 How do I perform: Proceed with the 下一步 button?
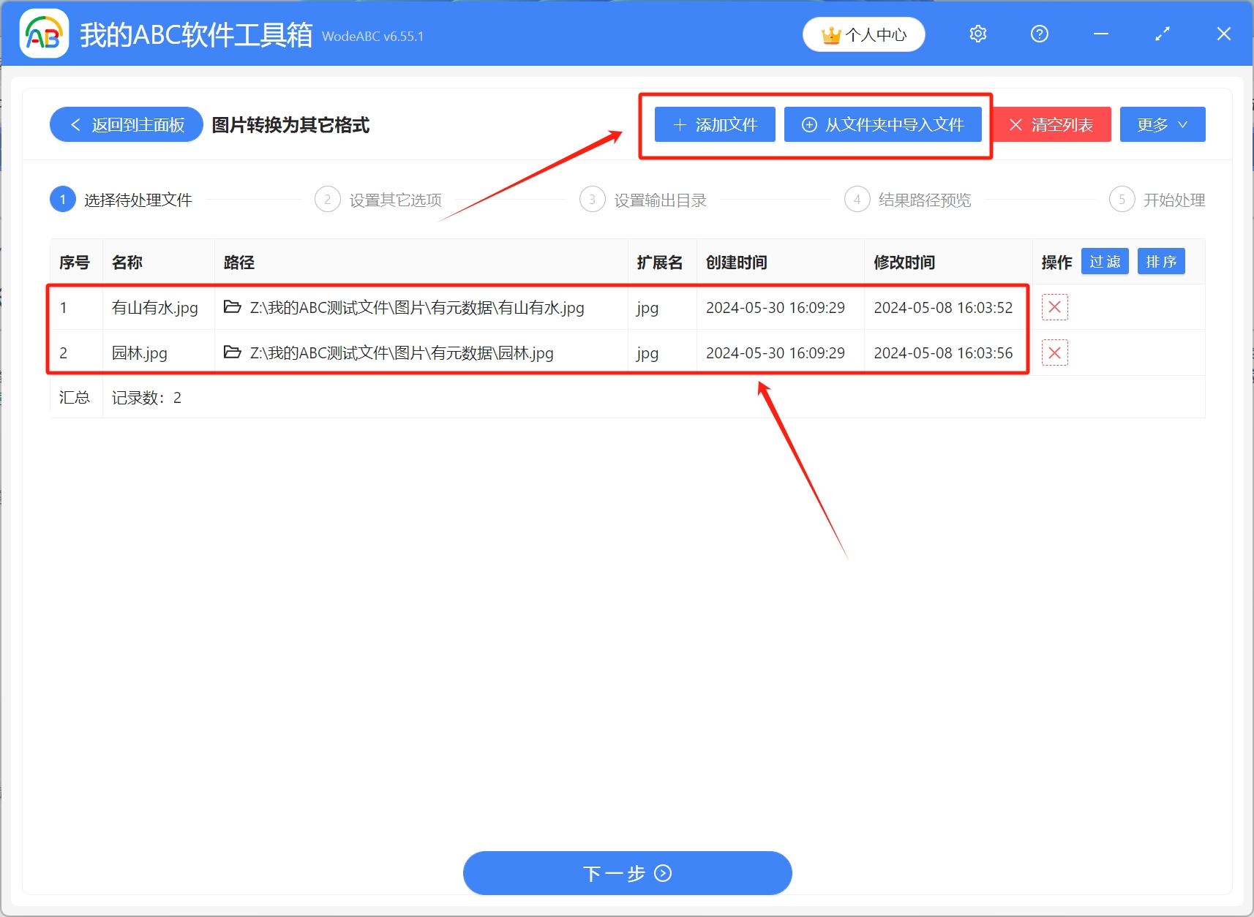(627, 873)
